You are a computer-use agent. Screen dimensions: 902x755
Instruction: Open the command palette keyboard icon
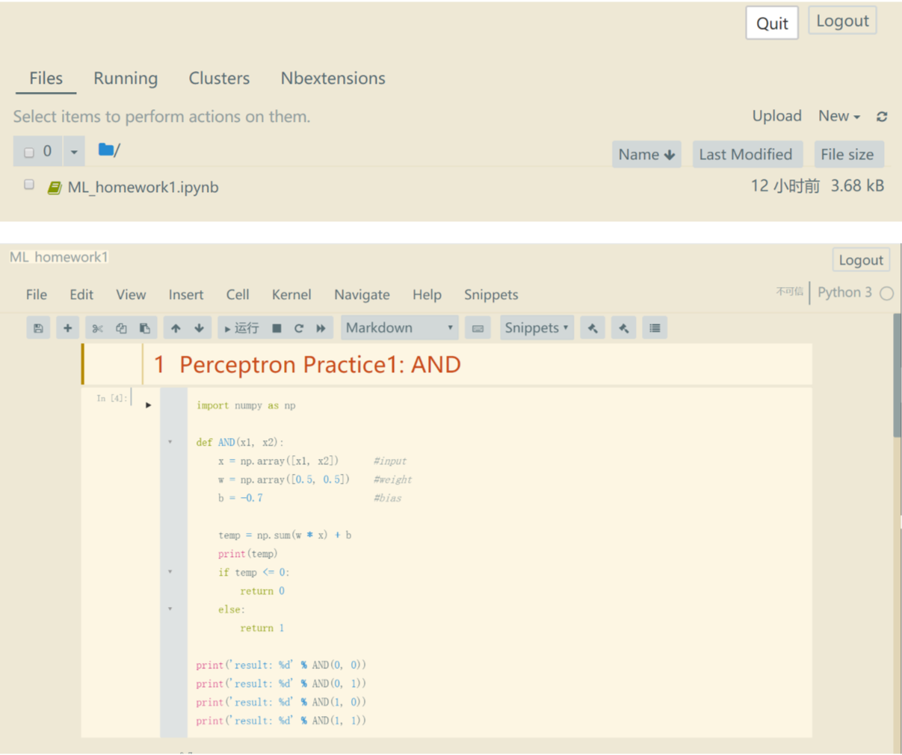click(478, 328)
